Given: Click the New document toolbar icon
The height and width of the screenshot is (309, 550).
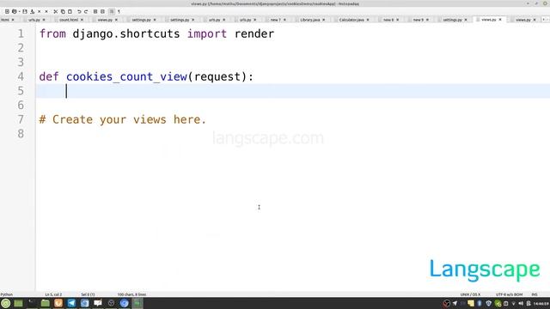Looking at the screenshot, I should point(7,11).
